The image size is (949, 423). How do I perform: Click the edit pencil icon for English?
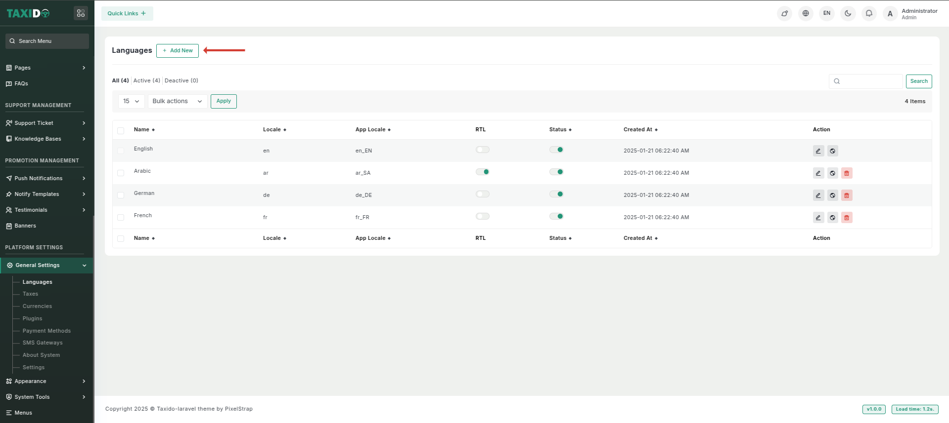pos(818,151)
